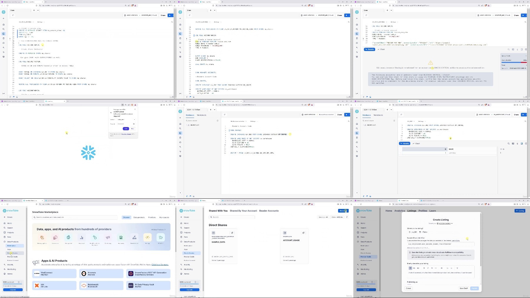Open the SAMPLE_DATA direct share card

point(223,246)
